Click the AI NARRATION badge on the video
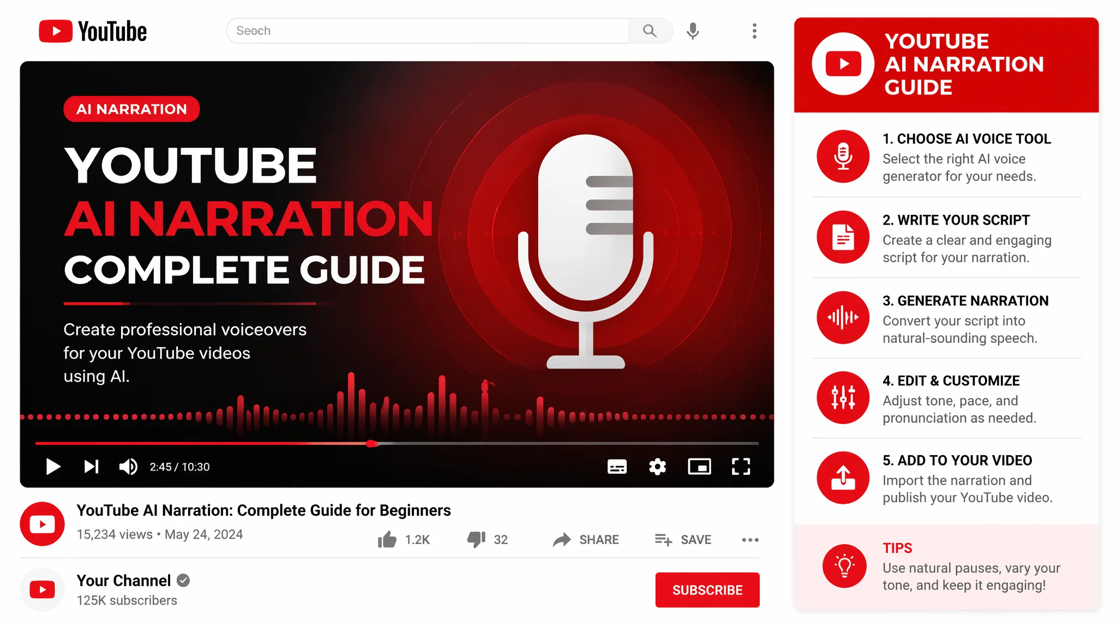 (x=131, y=109)
